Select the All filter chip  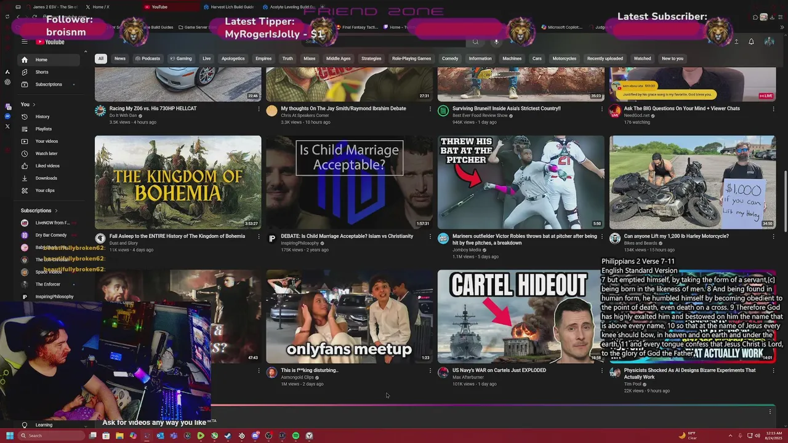[x=100, y=58]
